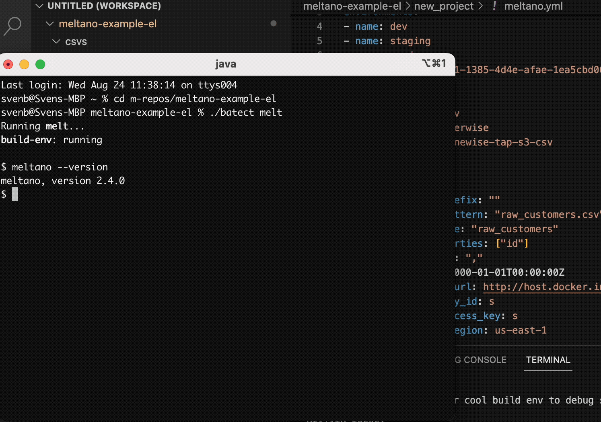This screenshot has width=601, height=422.
Task: Click the new_project breadcrumb segment
Action: point(444,6)
